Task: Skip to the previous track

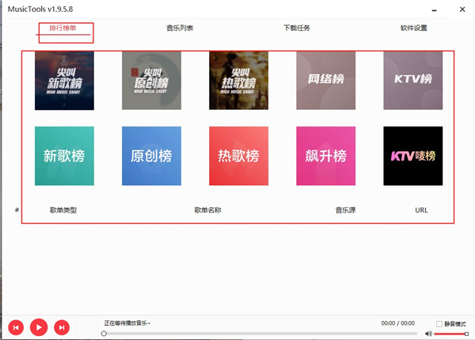Action: pyautogui.click(x=16, y=327)
